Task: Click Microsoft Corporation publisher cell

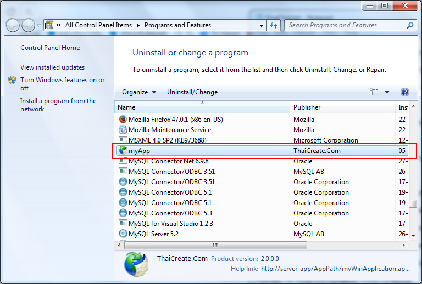Action: pos(326,140)
